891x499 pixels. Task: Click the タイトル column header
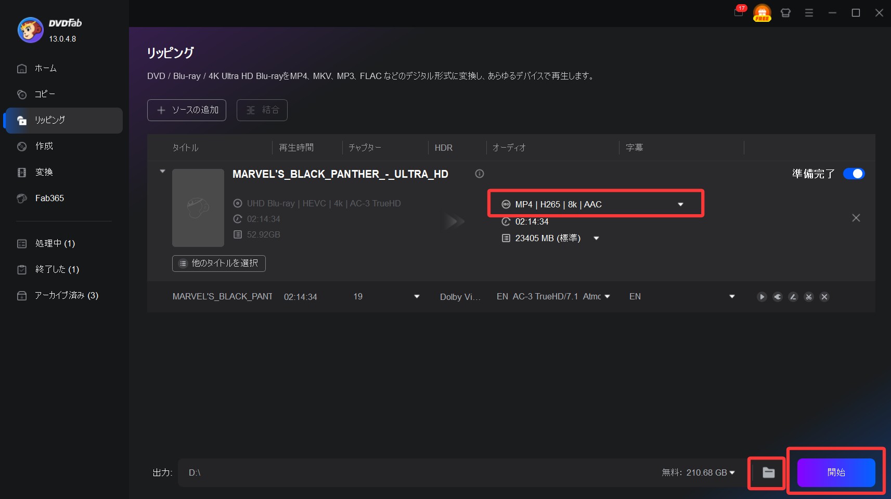pyautogui.click(x=186, y=148)
